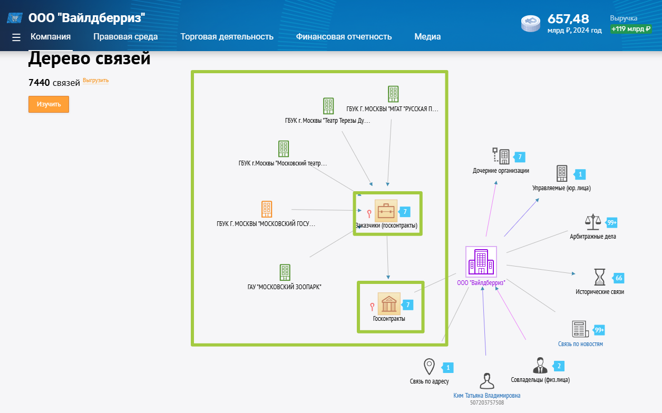Click the Совладельцы (физ.лица) person icon
The width and height of the screenshot is (662, 413).
coord(540,366)
